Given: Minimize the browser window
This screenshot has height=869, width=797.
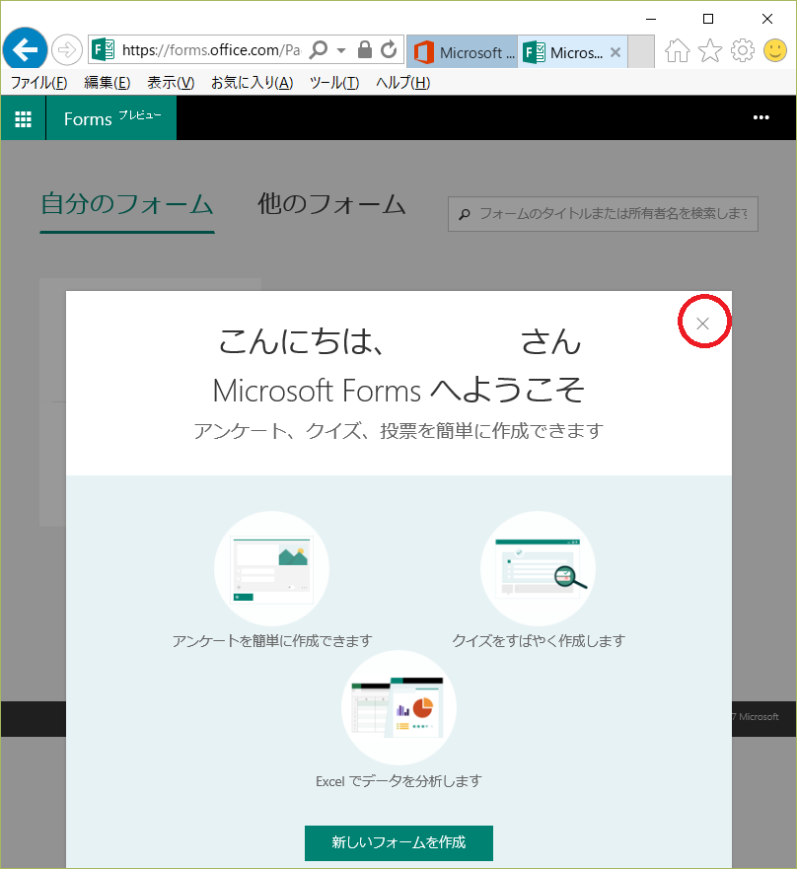Looking at the screenshot, I should [651, 19].
